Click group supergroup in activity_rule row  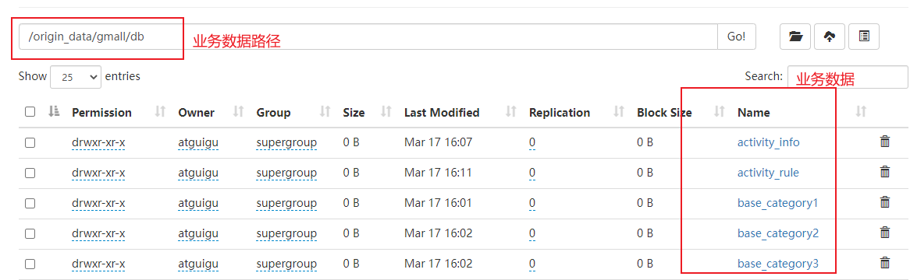(x=286, y=173)
